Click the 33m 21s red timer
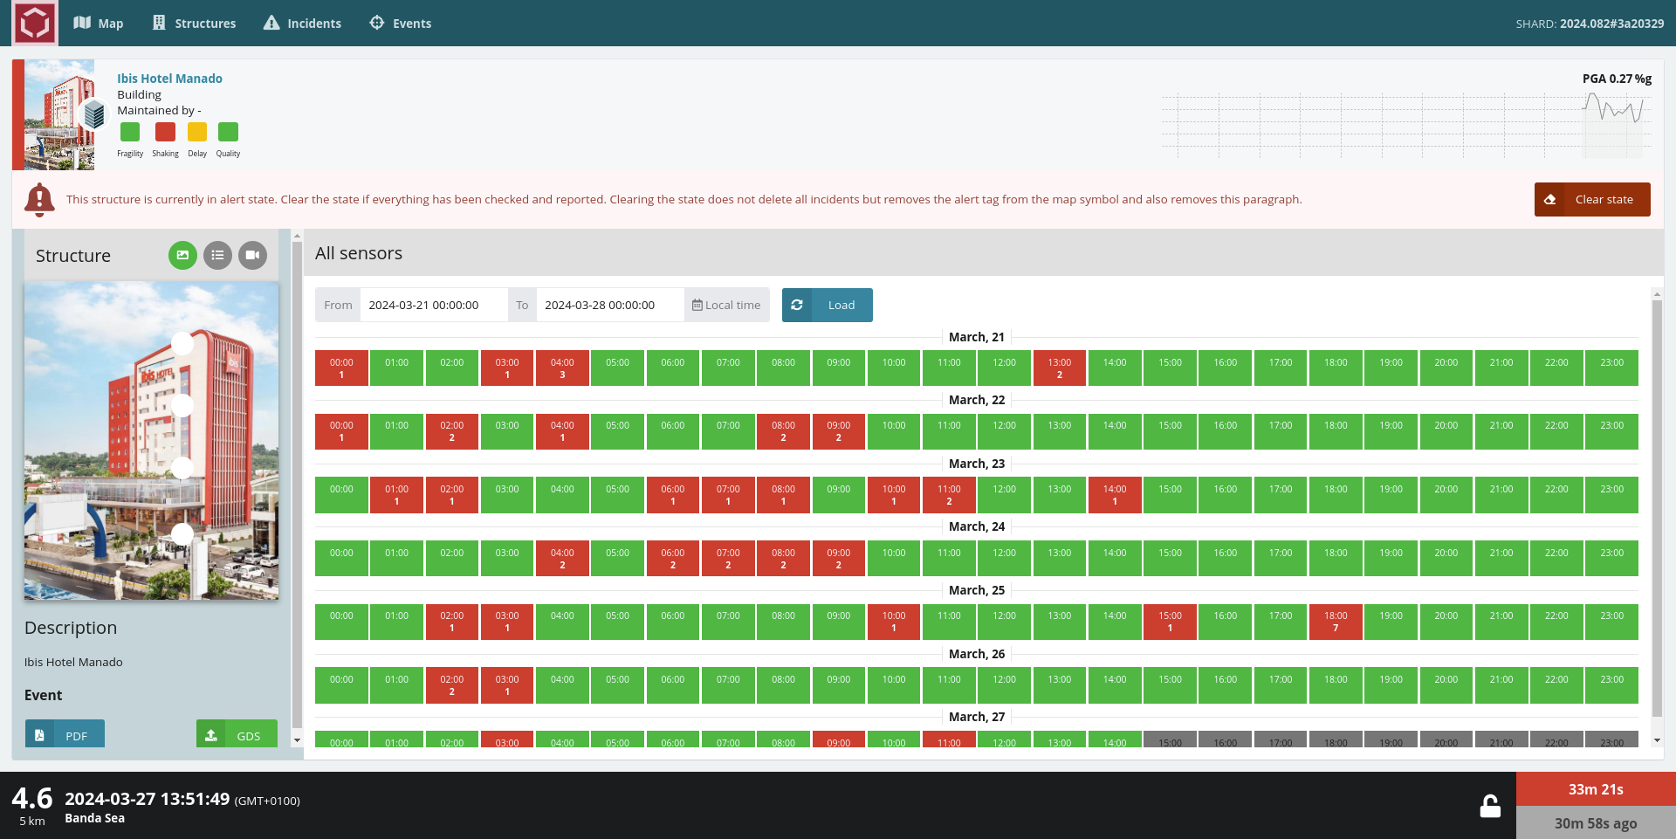Image resolution: width=1676 pixels, height=839 pixels. point(1596,789)
